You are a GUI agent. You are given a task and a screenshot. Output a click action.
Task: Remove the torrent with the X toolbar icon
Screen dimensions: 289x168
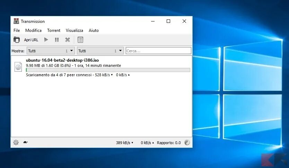click(x=68, y=40)
